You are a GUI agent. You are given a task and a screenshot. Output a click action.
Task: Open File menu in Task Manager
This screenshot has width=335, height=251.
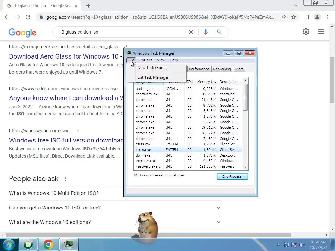pos(131,60)
